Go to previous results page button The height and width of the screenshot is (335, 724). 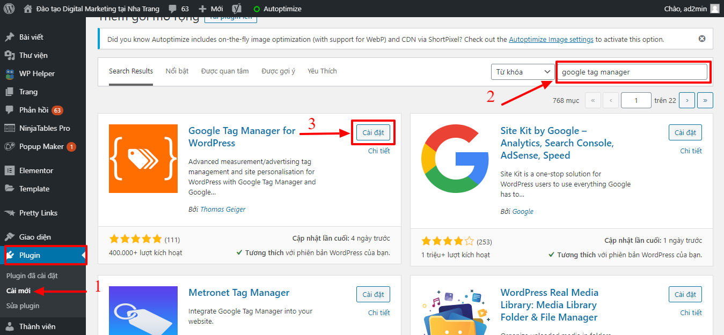pos(611,100)
